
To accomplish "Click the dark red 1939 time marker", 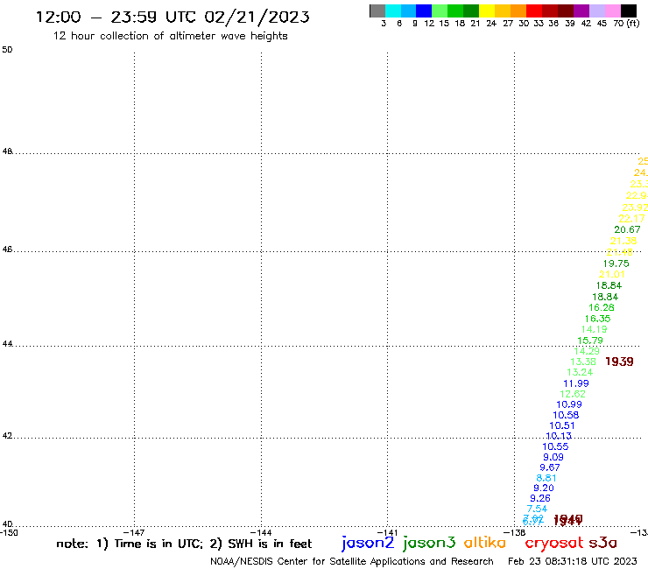I will pyautogui.click(x=619, y=362).
